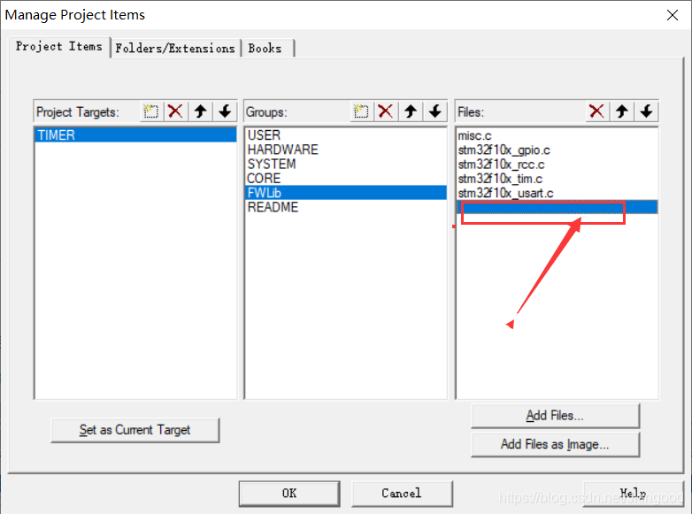
Task: Delete the selected project target
Action: [175, 111]
